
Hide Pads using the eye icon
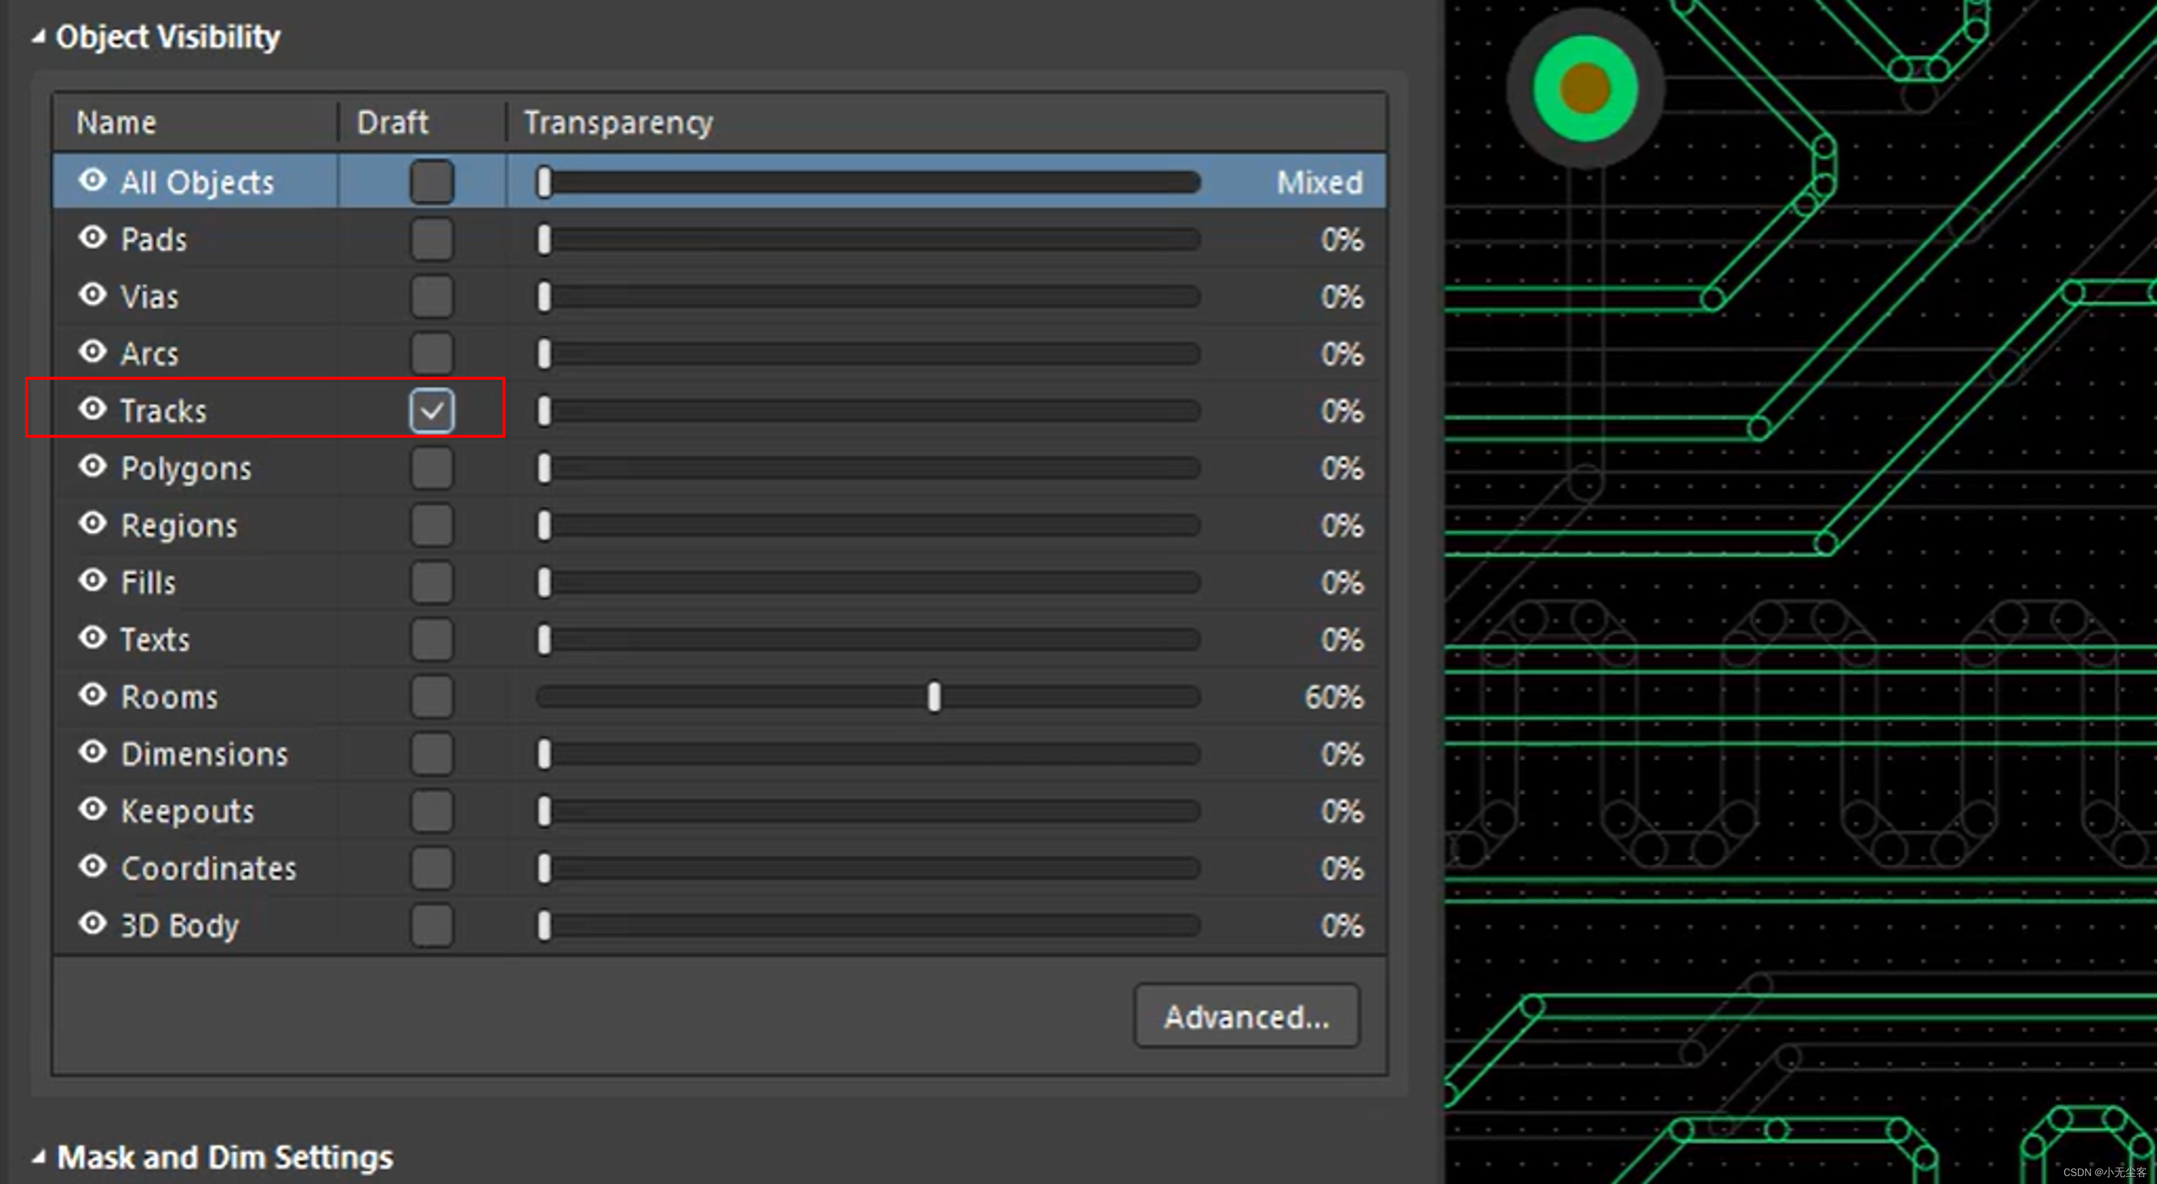pyautogui.click(x=93, y=238)
